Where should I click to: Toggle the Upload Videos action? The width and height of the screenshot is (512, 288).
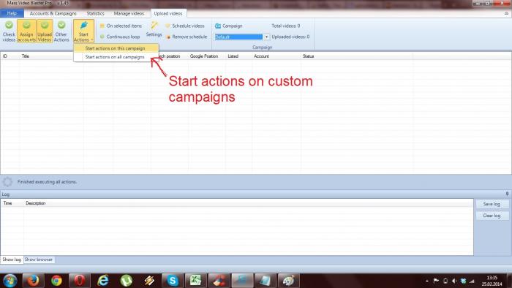pos(45,31)
